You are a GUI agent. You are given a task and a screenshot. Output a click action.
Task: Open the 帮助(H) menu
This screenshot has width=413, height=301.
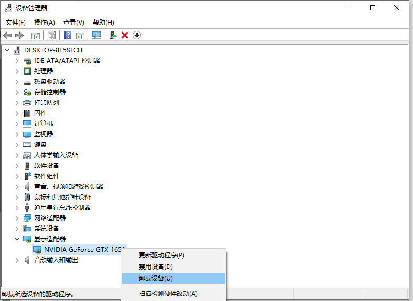tap(103, 23)
